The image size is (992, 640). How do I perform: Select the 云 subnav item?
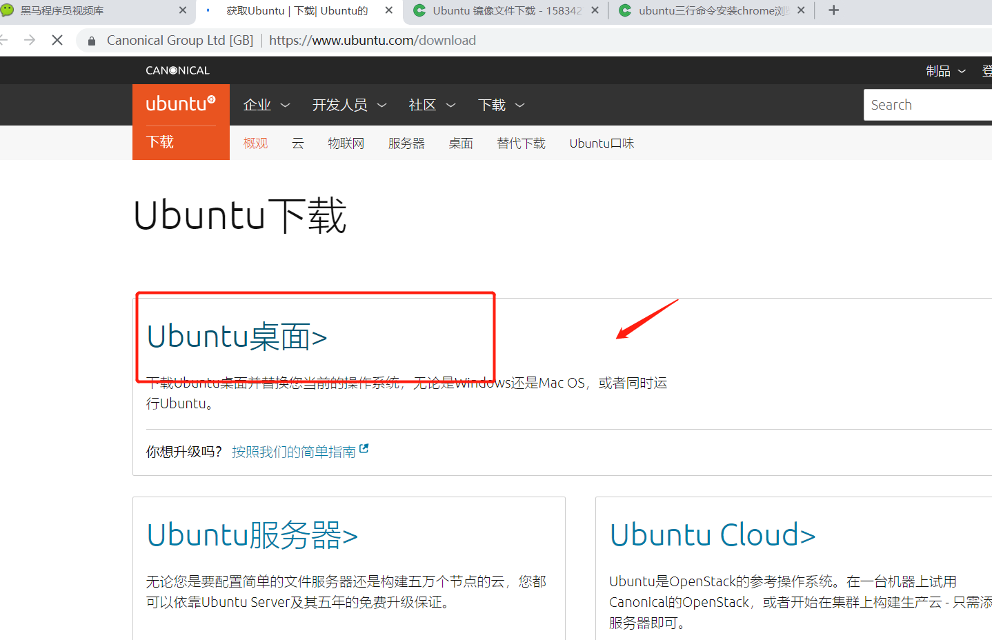point(298,143)
